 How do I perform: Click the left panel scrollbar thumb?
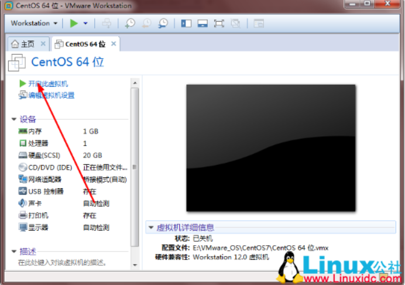click(135, 167)
